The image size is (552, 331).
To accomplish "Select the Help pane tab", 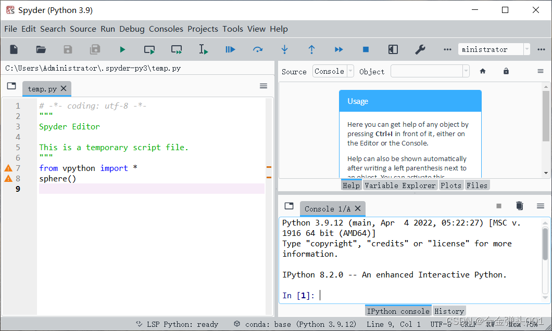I will coord(352,185).
